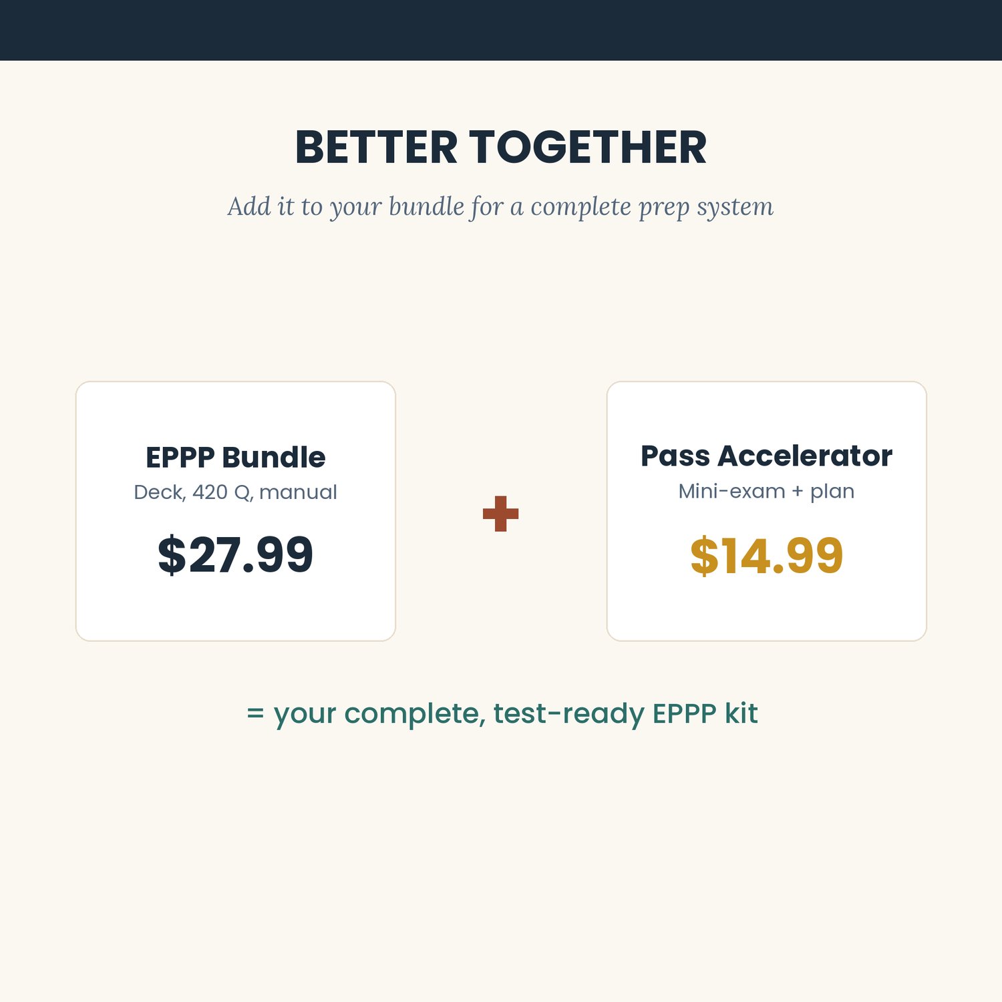Viewport: 1002px width, 1002px height.
Task: Click the italic subtitle about complete prep system
Action: pos(500,206)
